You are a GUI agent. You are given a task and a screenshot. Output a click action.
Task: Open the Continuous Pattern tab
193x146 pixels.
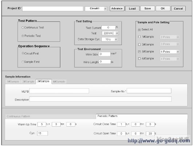[51, 116]
